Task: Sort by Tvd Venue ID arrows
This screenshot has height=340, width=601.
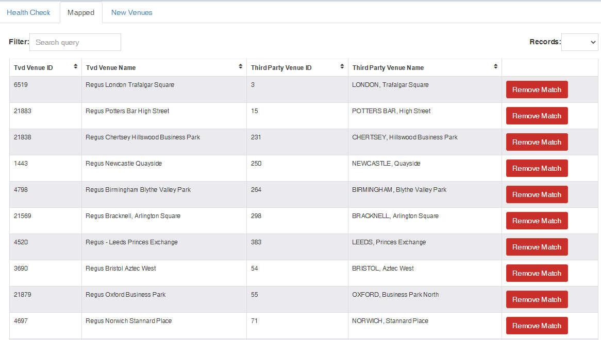Action: click(75, 66)
